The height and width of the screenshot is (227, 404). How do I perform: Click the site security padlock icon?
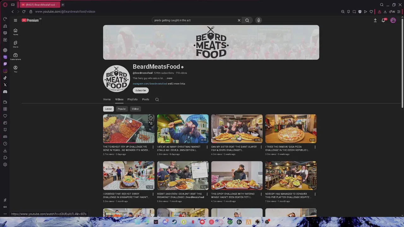click(31, 12)
